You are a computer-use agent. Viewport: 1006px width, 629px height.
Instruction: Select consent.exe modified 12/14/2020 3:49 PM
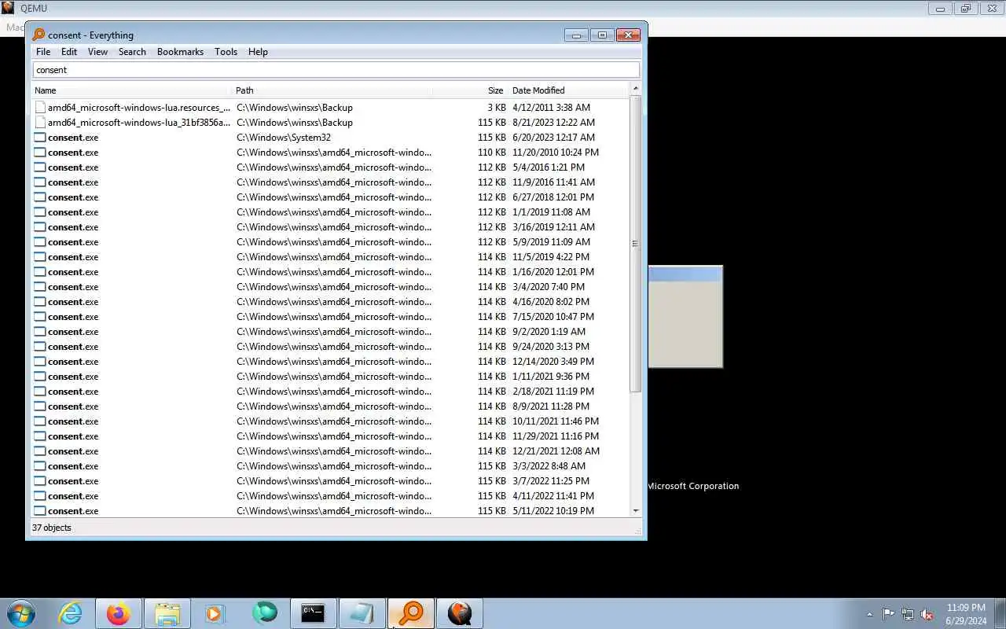[330, 361]
